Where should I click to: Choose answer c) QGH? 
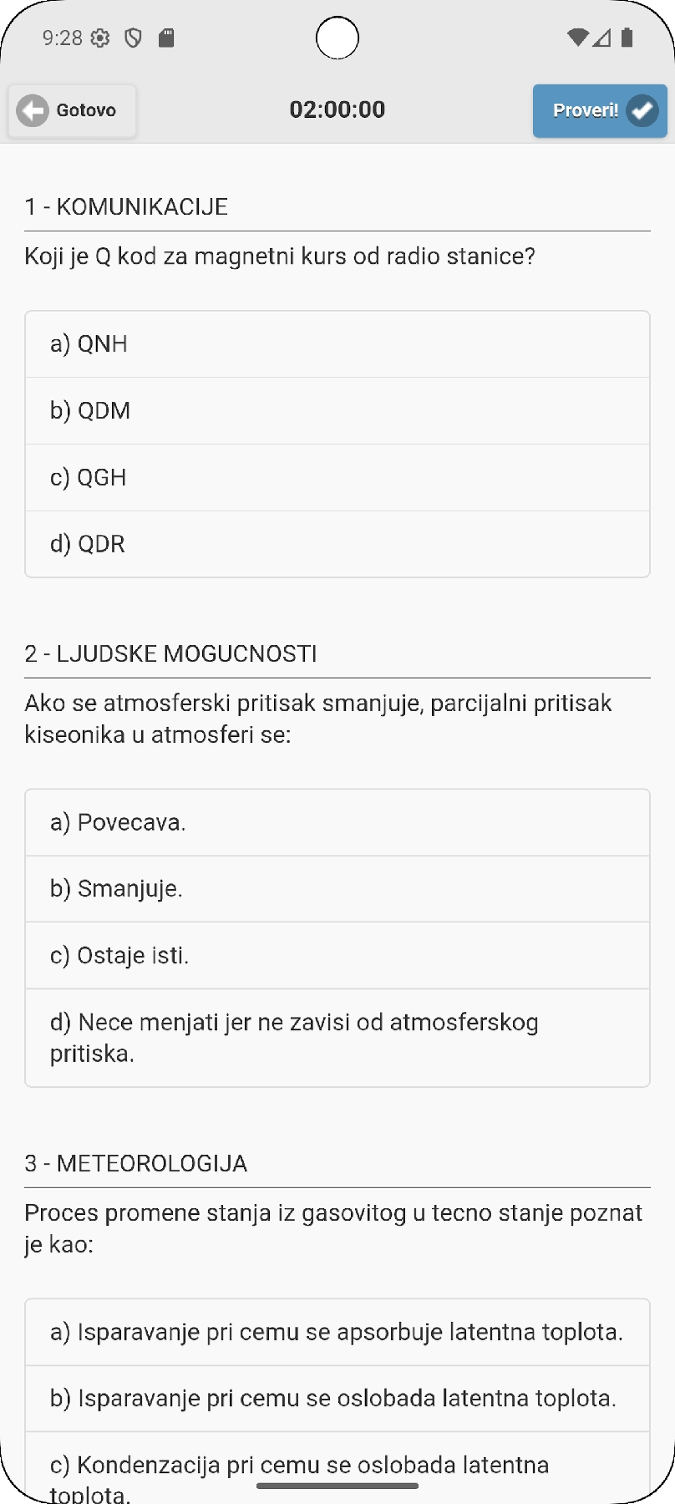click(x=337, y=478)
